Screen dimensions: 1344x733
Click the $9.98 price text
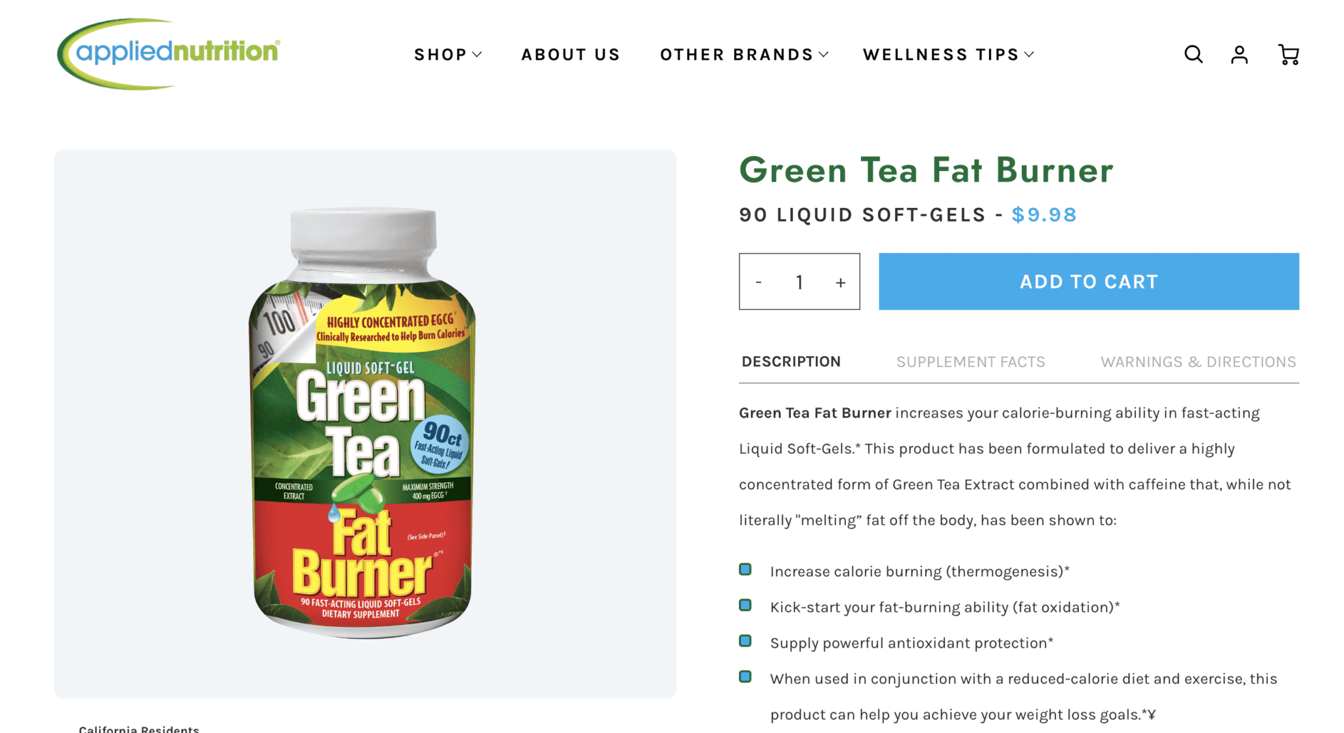[1044, 214]
